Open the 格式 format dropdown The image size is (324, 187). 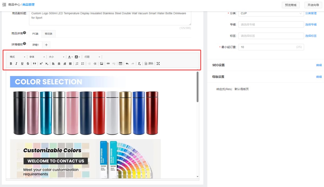(x=18, y=57)
